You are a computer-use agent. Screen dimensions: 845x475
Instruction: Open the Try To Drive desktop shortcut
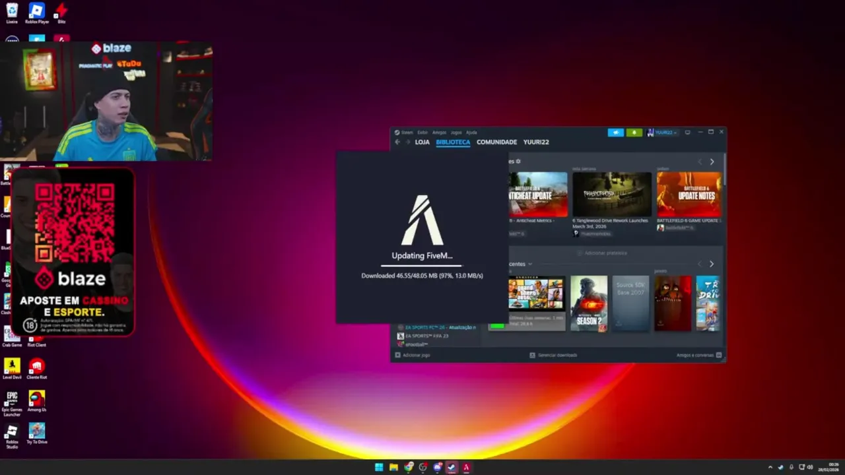pos(37,433)
